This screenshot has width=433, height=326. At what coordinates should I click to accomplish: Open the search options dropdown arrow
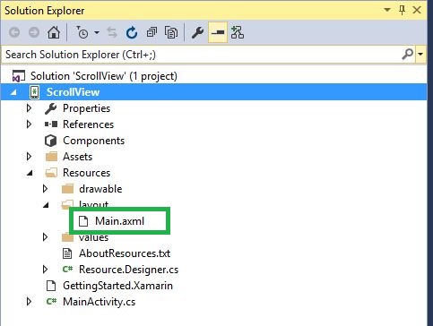(x=420, y=55)
